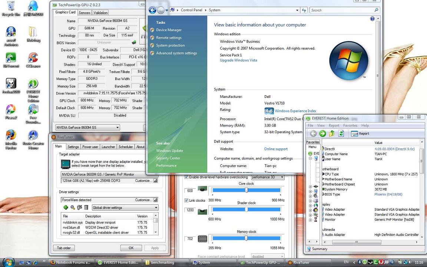Screen dimensions: 427x267
Task: Open the Favorites menu in EVEREST
Action: tap(350, 126)
